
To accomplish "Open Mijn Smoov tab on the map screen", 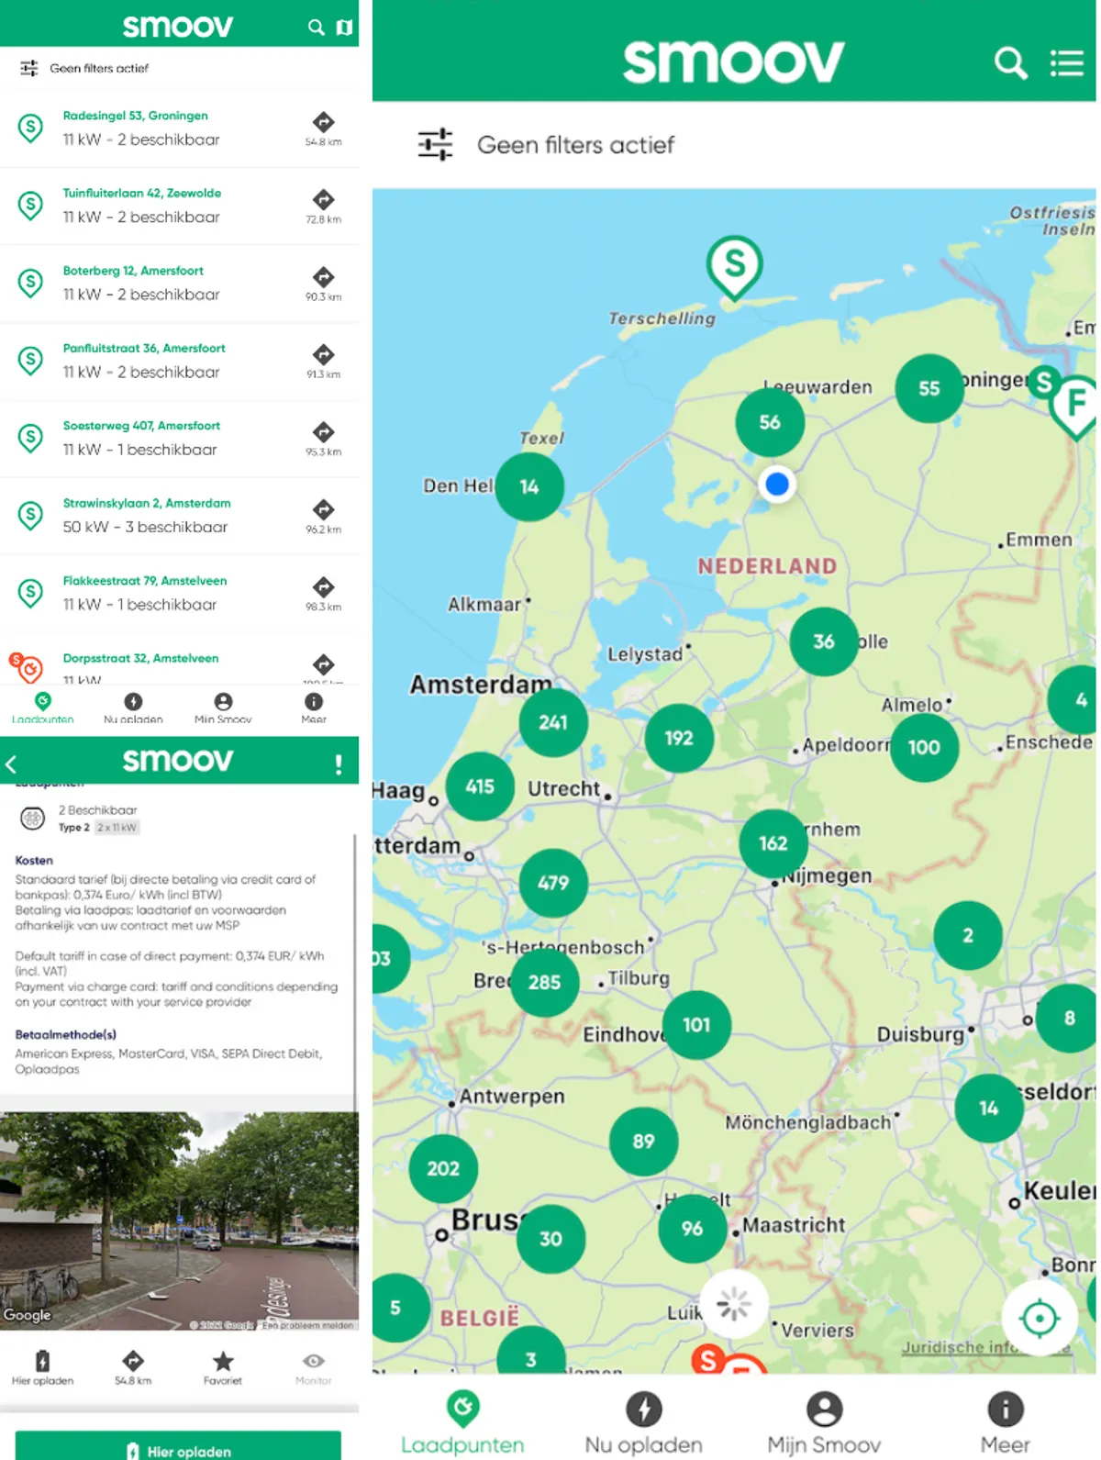I will click(824, 1422).
